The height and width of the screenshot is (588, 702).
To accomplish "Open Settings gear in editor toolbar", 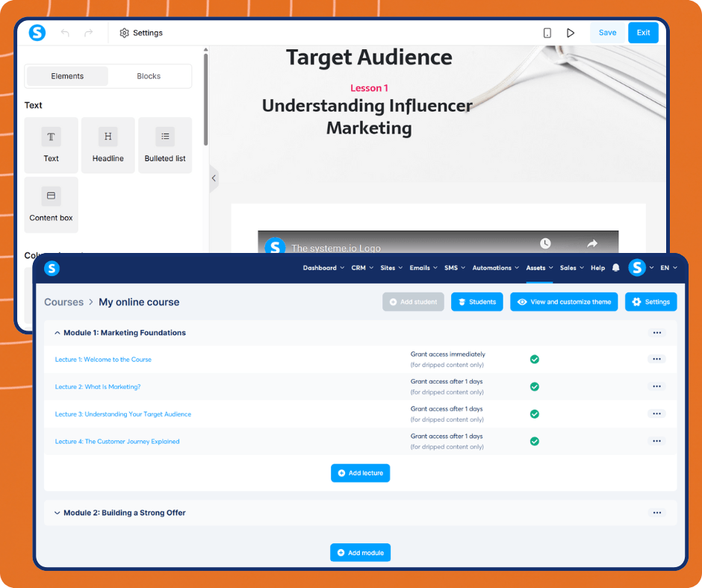I will click(141, 33).
